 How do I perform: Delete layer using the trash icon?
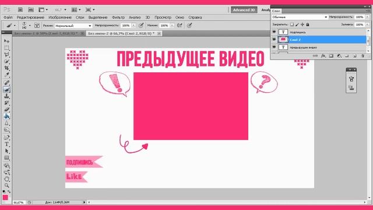point(363,56)
